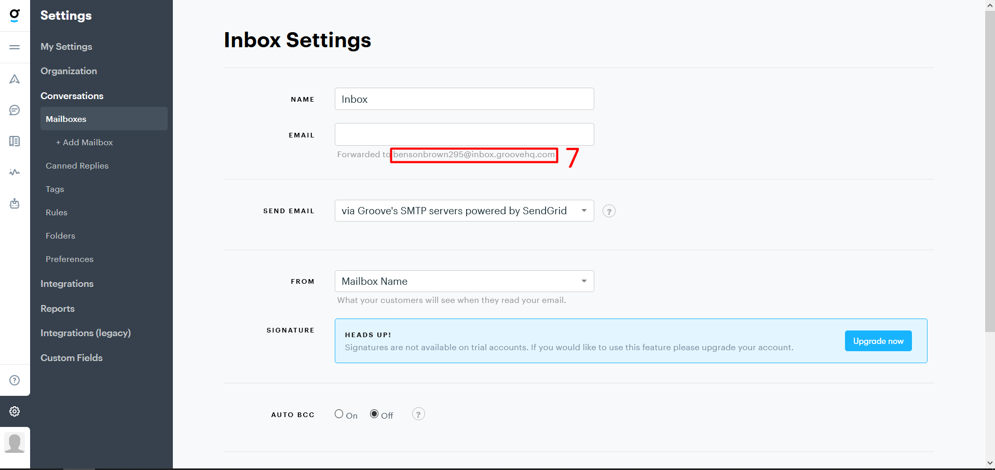Click the Groove logo icon
995x470 pixels.
[x=15, y=15]
